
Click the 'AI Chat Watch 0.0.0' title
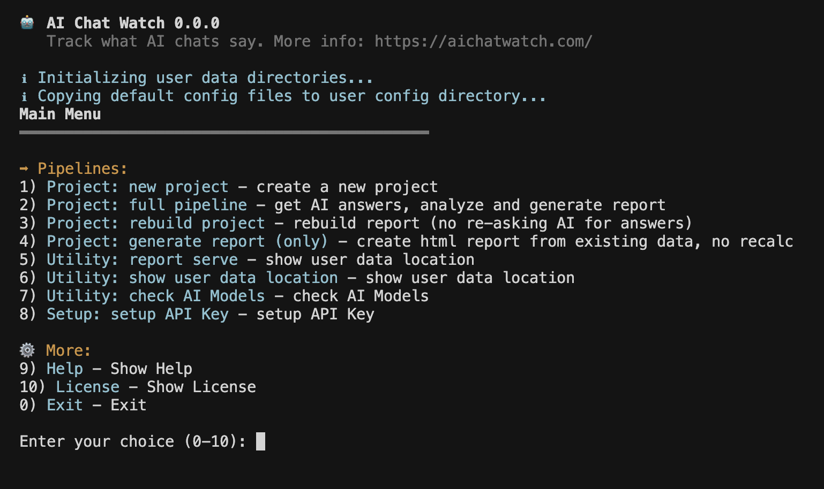pyautogui.click(x=133, y=23)
